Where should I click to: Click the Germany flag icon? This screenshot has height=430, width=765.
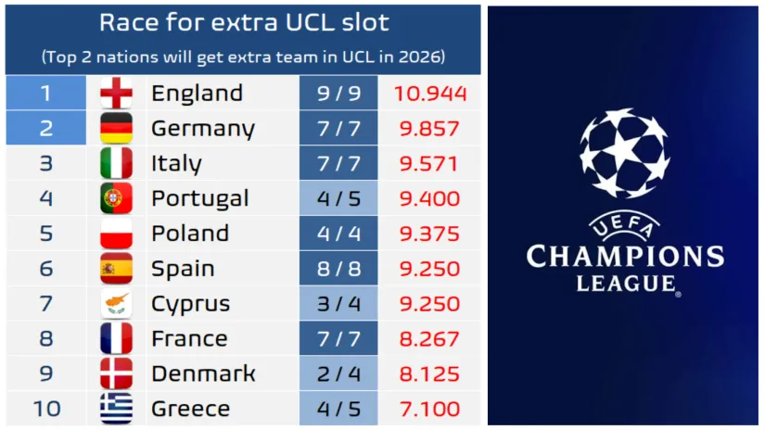117,129
